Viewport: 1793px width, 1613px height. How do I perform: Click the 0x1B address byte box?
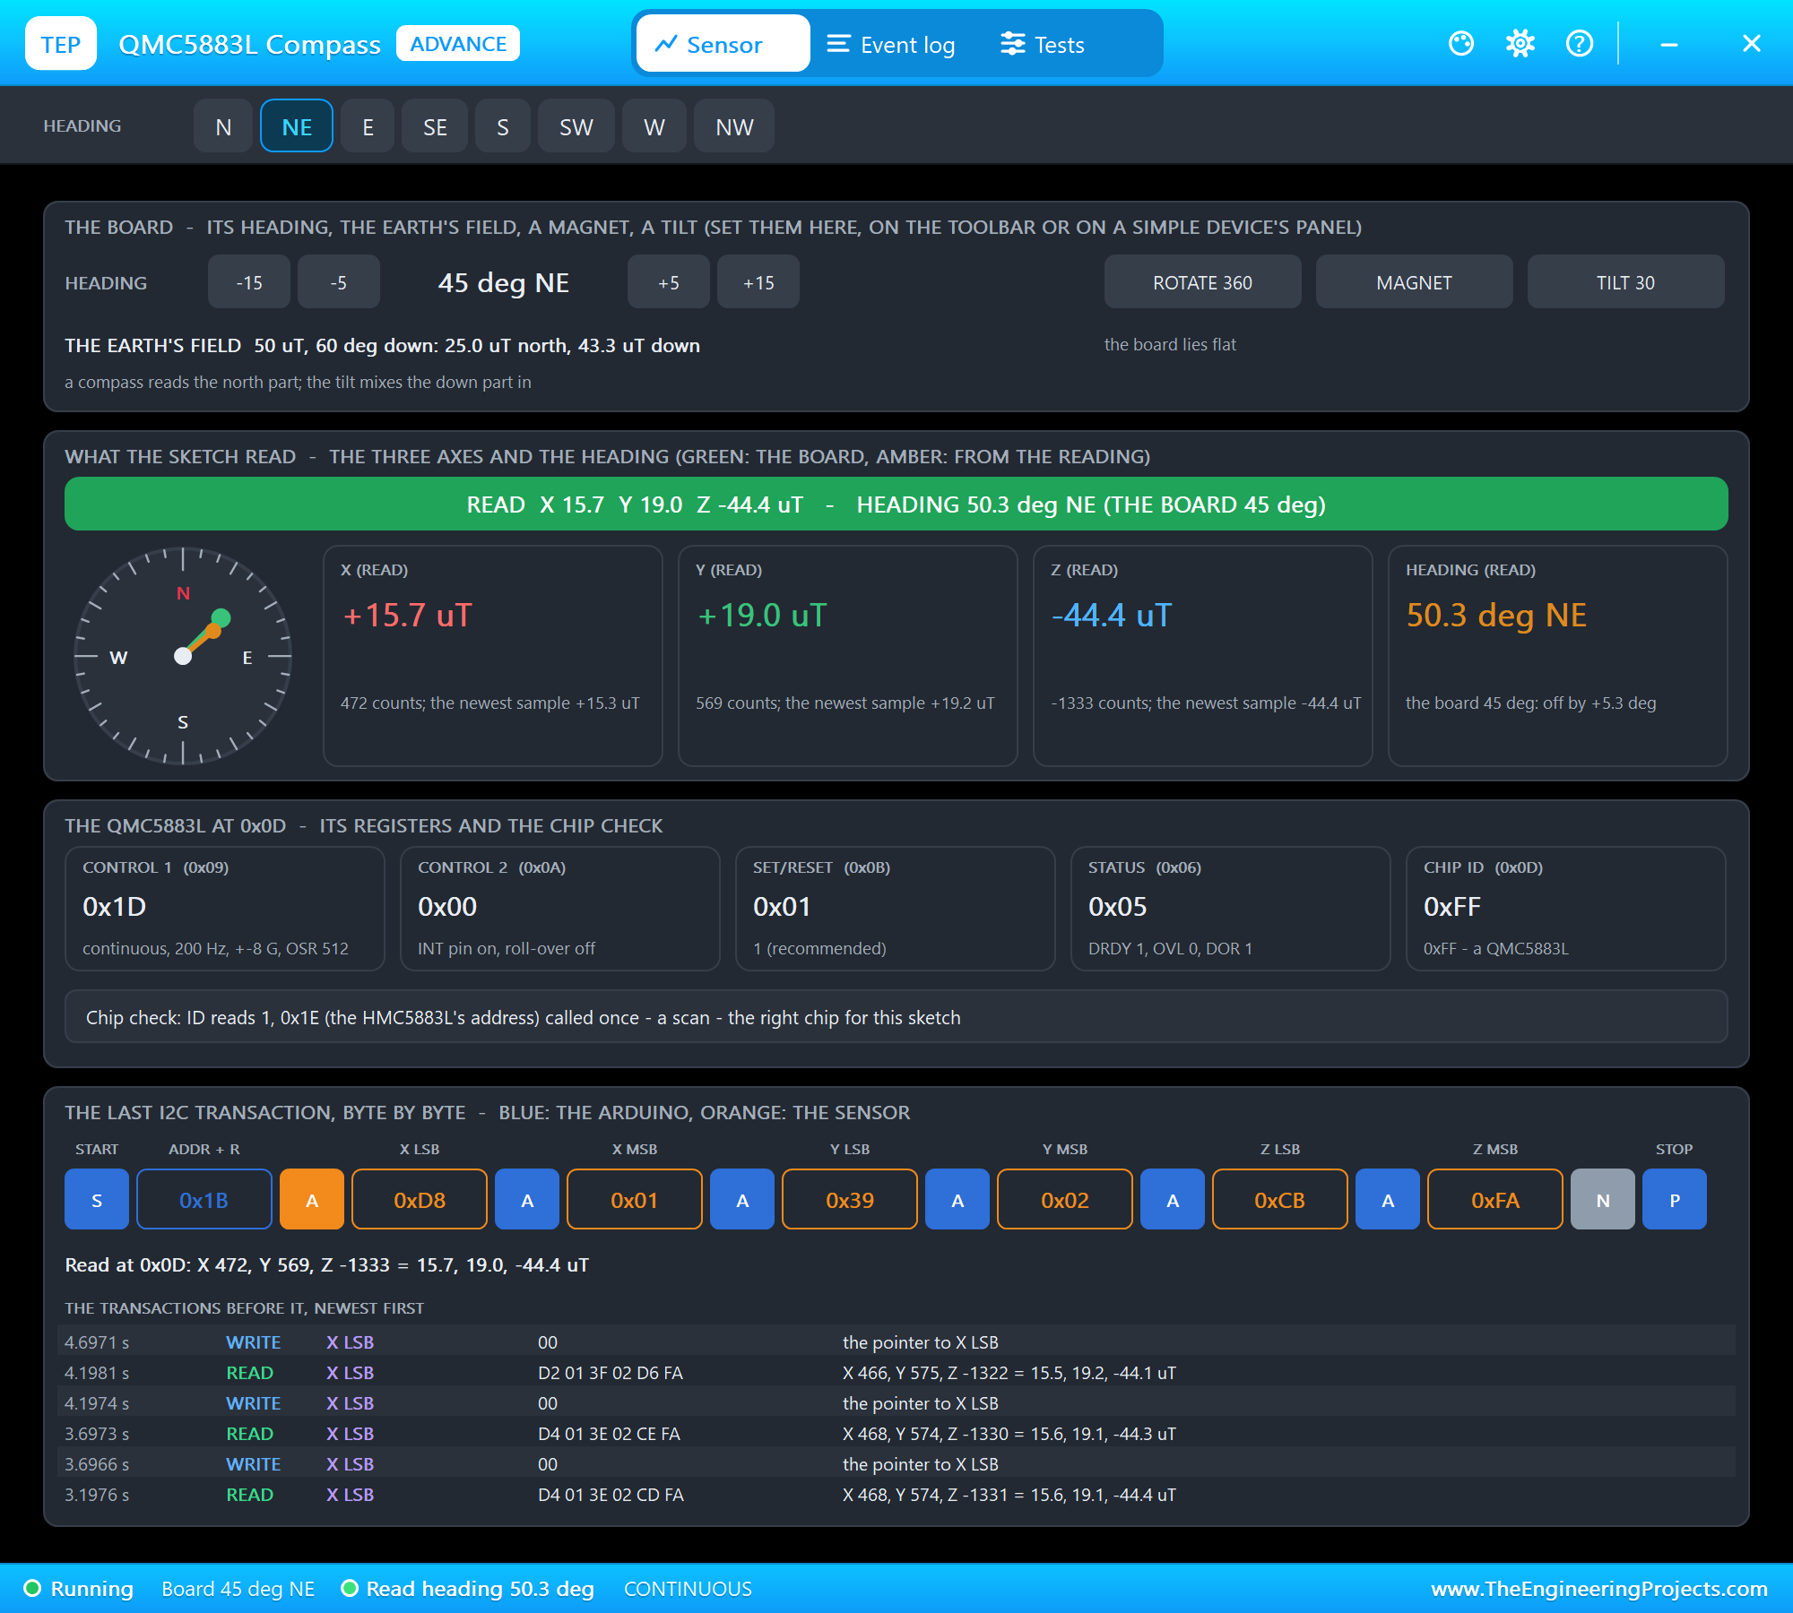pyautogui.click(x=204, y=1200)
